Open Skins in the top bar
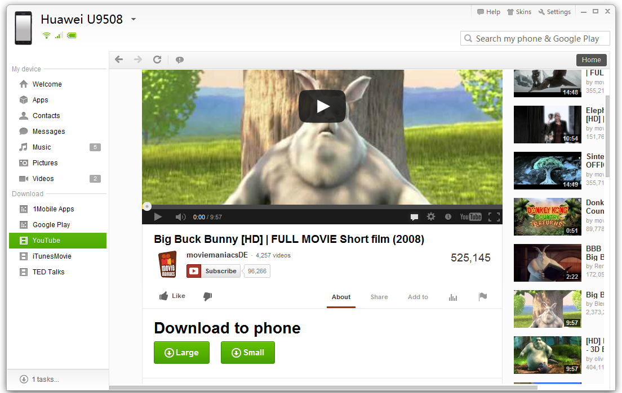Viewport: 622px width, 393px height. click(519, 12)
